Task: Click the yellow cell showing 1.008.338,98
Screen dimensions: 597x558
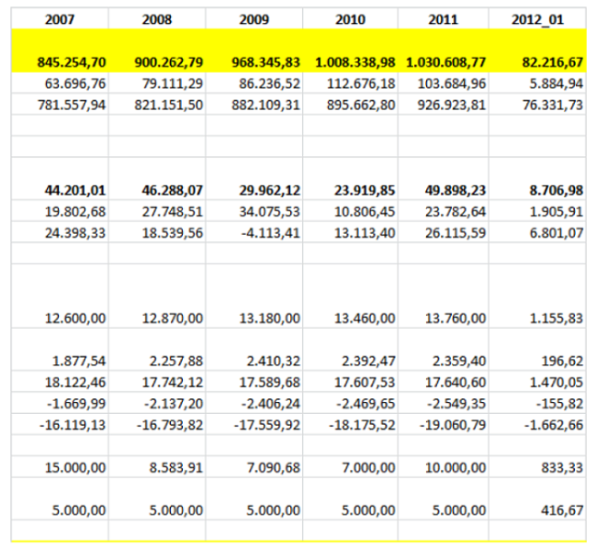Action: (x=355, y=62)
